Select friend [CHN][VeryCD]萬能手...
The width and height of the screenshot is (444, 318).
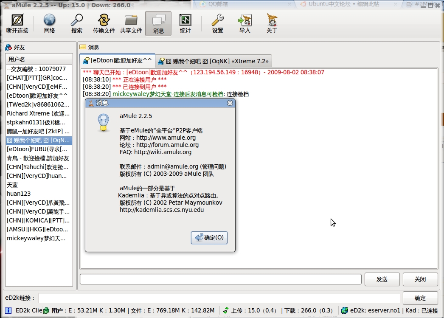(39, 211)
